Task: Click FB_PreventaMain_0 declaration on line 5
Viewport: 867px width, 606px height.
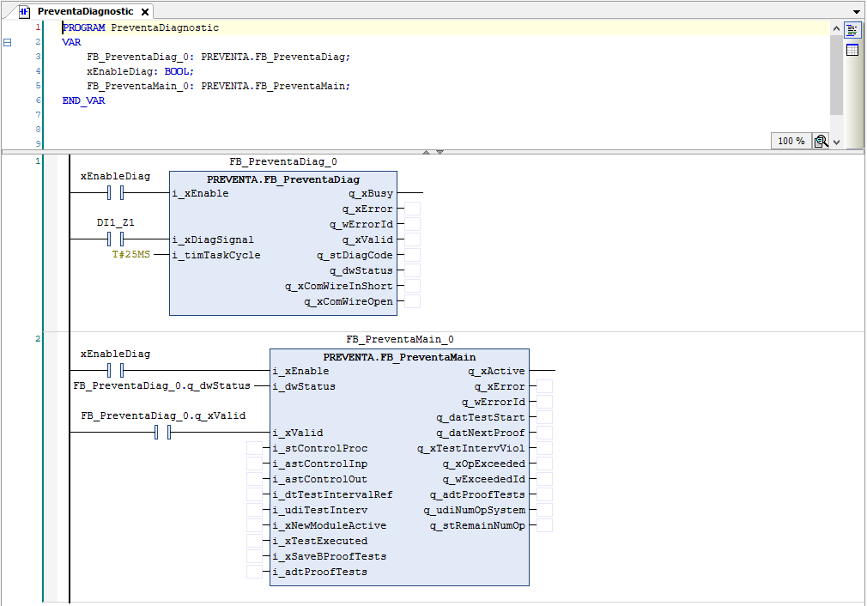Action: coord(218,86)
